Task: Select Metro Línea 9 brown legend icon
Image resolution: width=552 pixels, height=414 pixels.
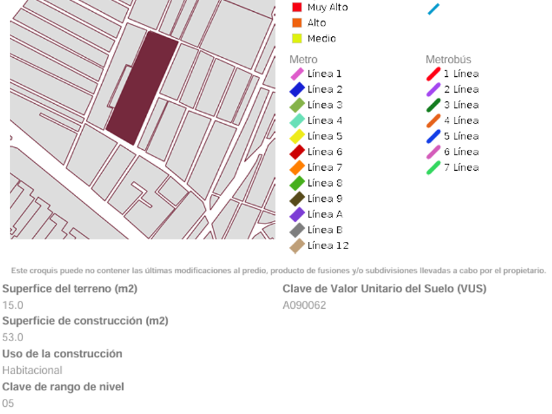Action: [297, 198]
